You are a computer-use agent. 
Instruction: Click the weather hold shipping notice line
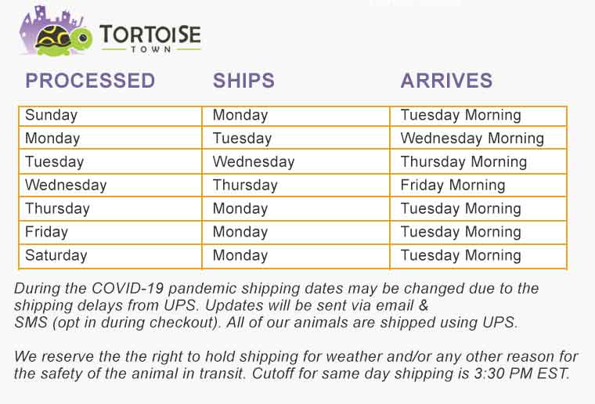[296, 356]
